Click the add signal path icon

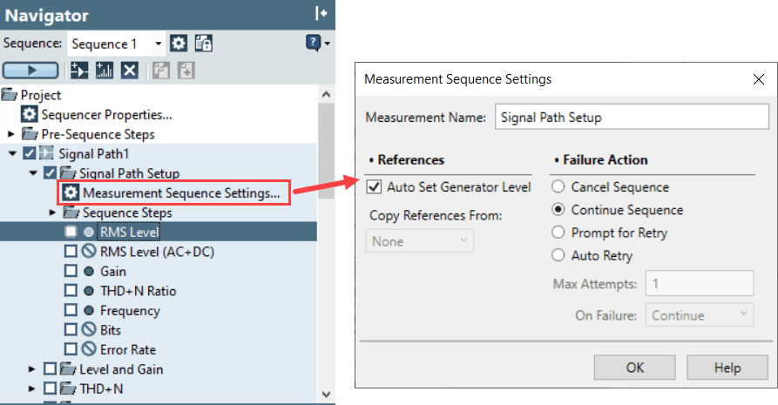click(x=80, y=71)
